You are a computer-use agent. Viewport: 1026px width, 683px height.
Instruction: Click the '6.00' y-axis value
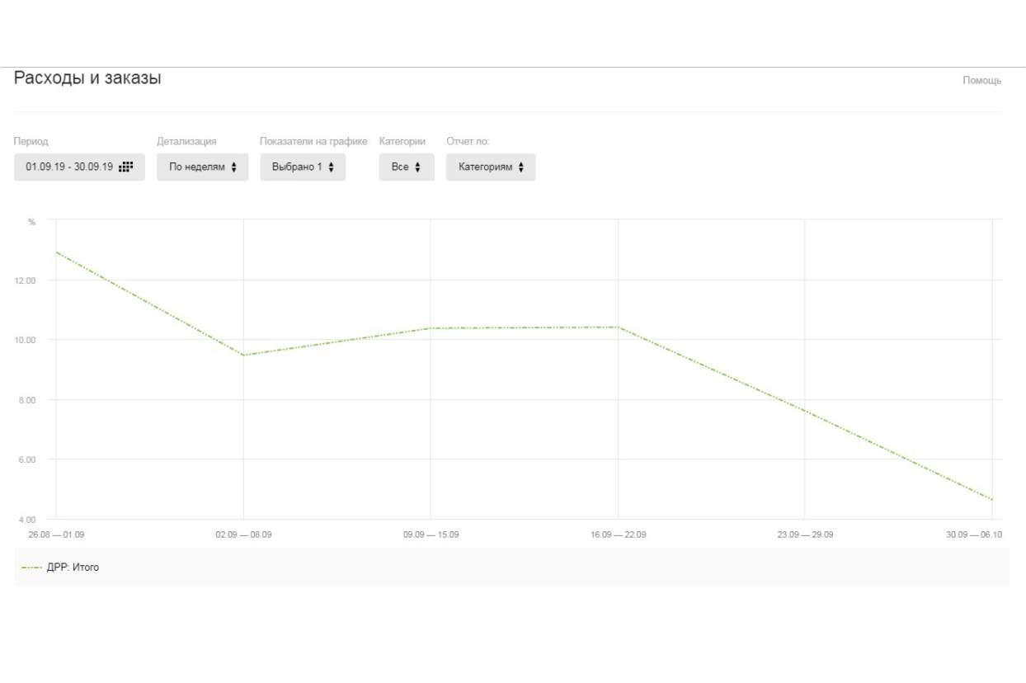[x=27, y=459]
